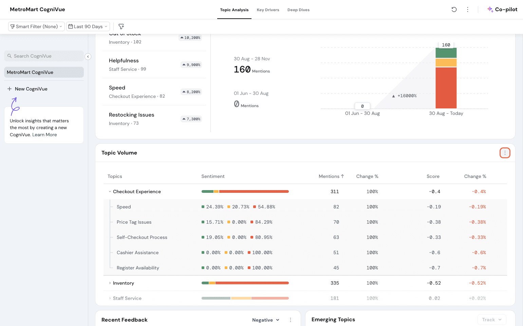Open Recent Feedback three-dot menu

click(291, 320)
